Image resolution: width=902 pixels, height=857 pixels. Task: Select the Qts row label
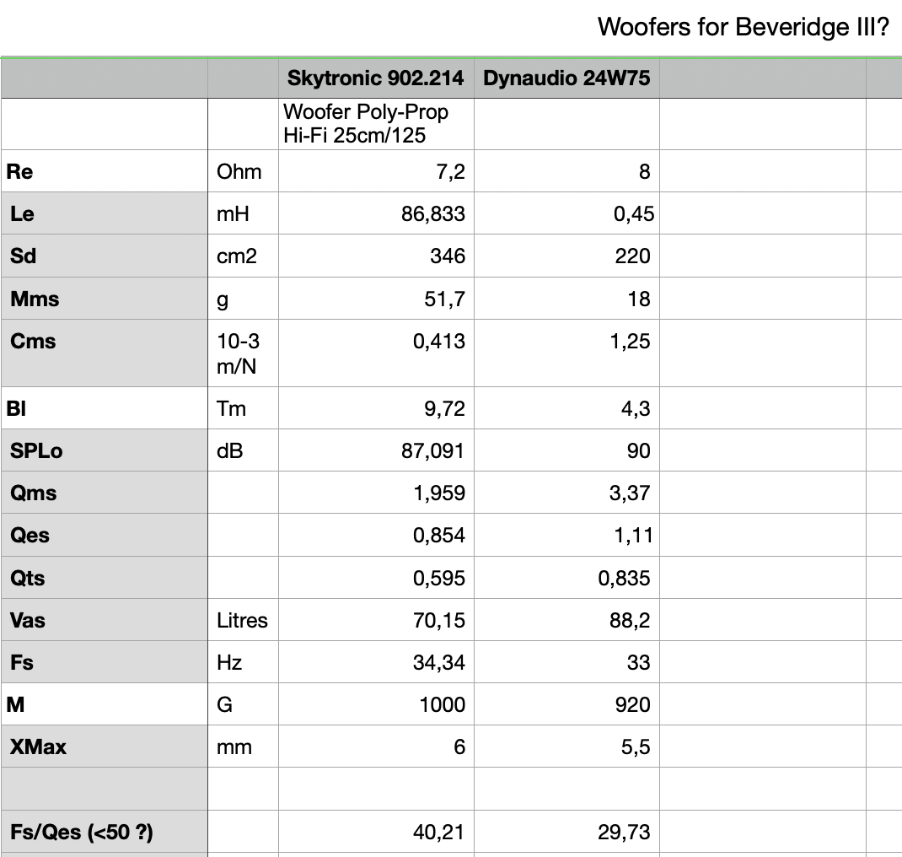click(105, 577)
